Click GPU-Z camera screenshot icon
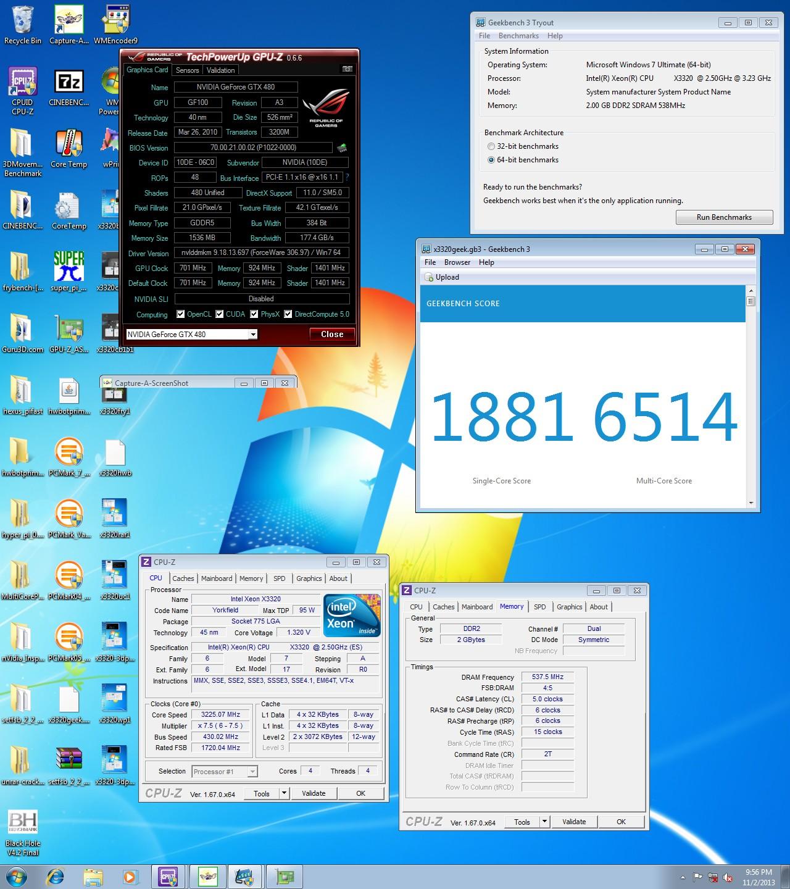Viewport: 790px width, 889px height. (347, 70)
